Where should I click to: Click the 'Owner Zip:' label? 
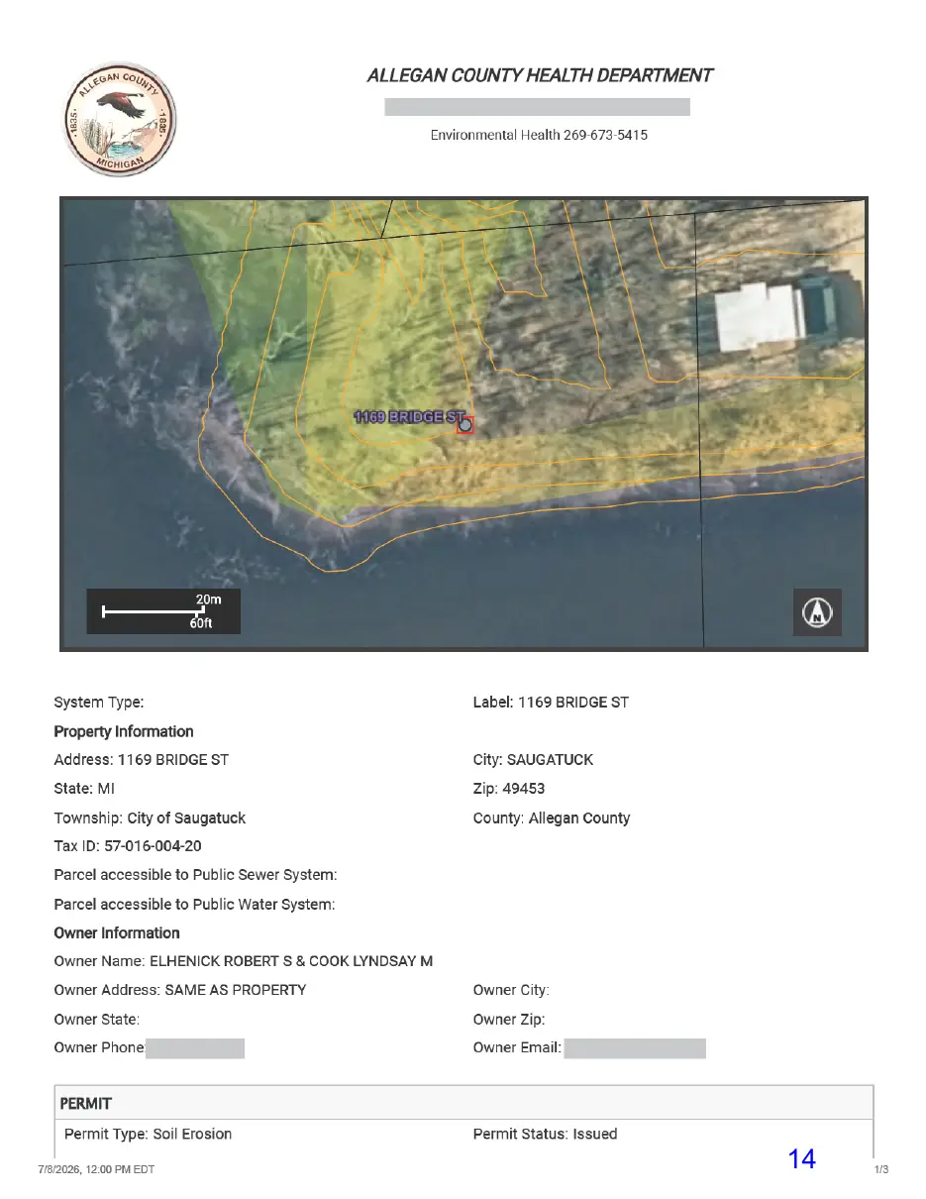coord(509,1019)
